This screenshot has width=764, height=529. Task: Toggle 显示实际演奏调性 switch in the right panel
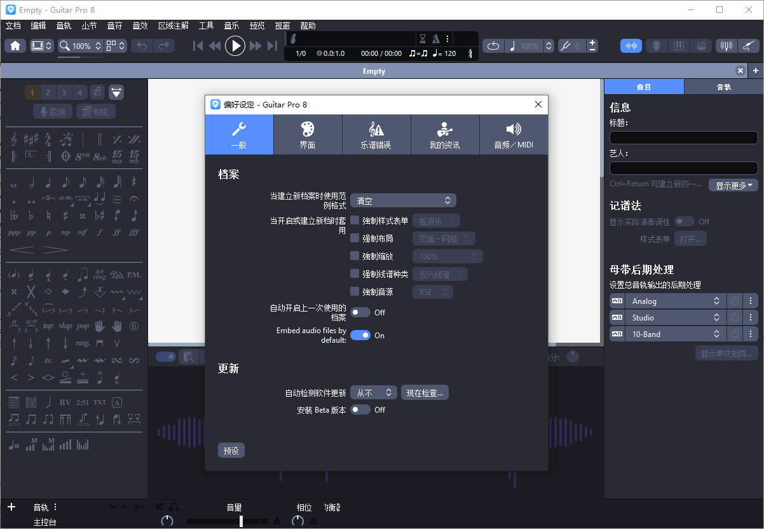click(685, 221)
